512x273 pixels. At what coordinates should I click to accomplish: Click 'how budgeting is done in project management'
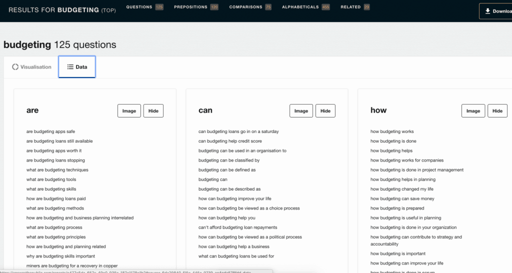(417, 170)
